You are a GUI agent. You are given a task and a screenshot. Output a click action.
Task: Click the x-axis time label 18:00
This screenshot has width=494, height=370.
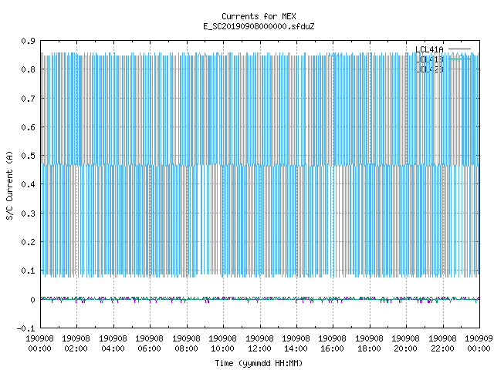click(x=369, y=348)
